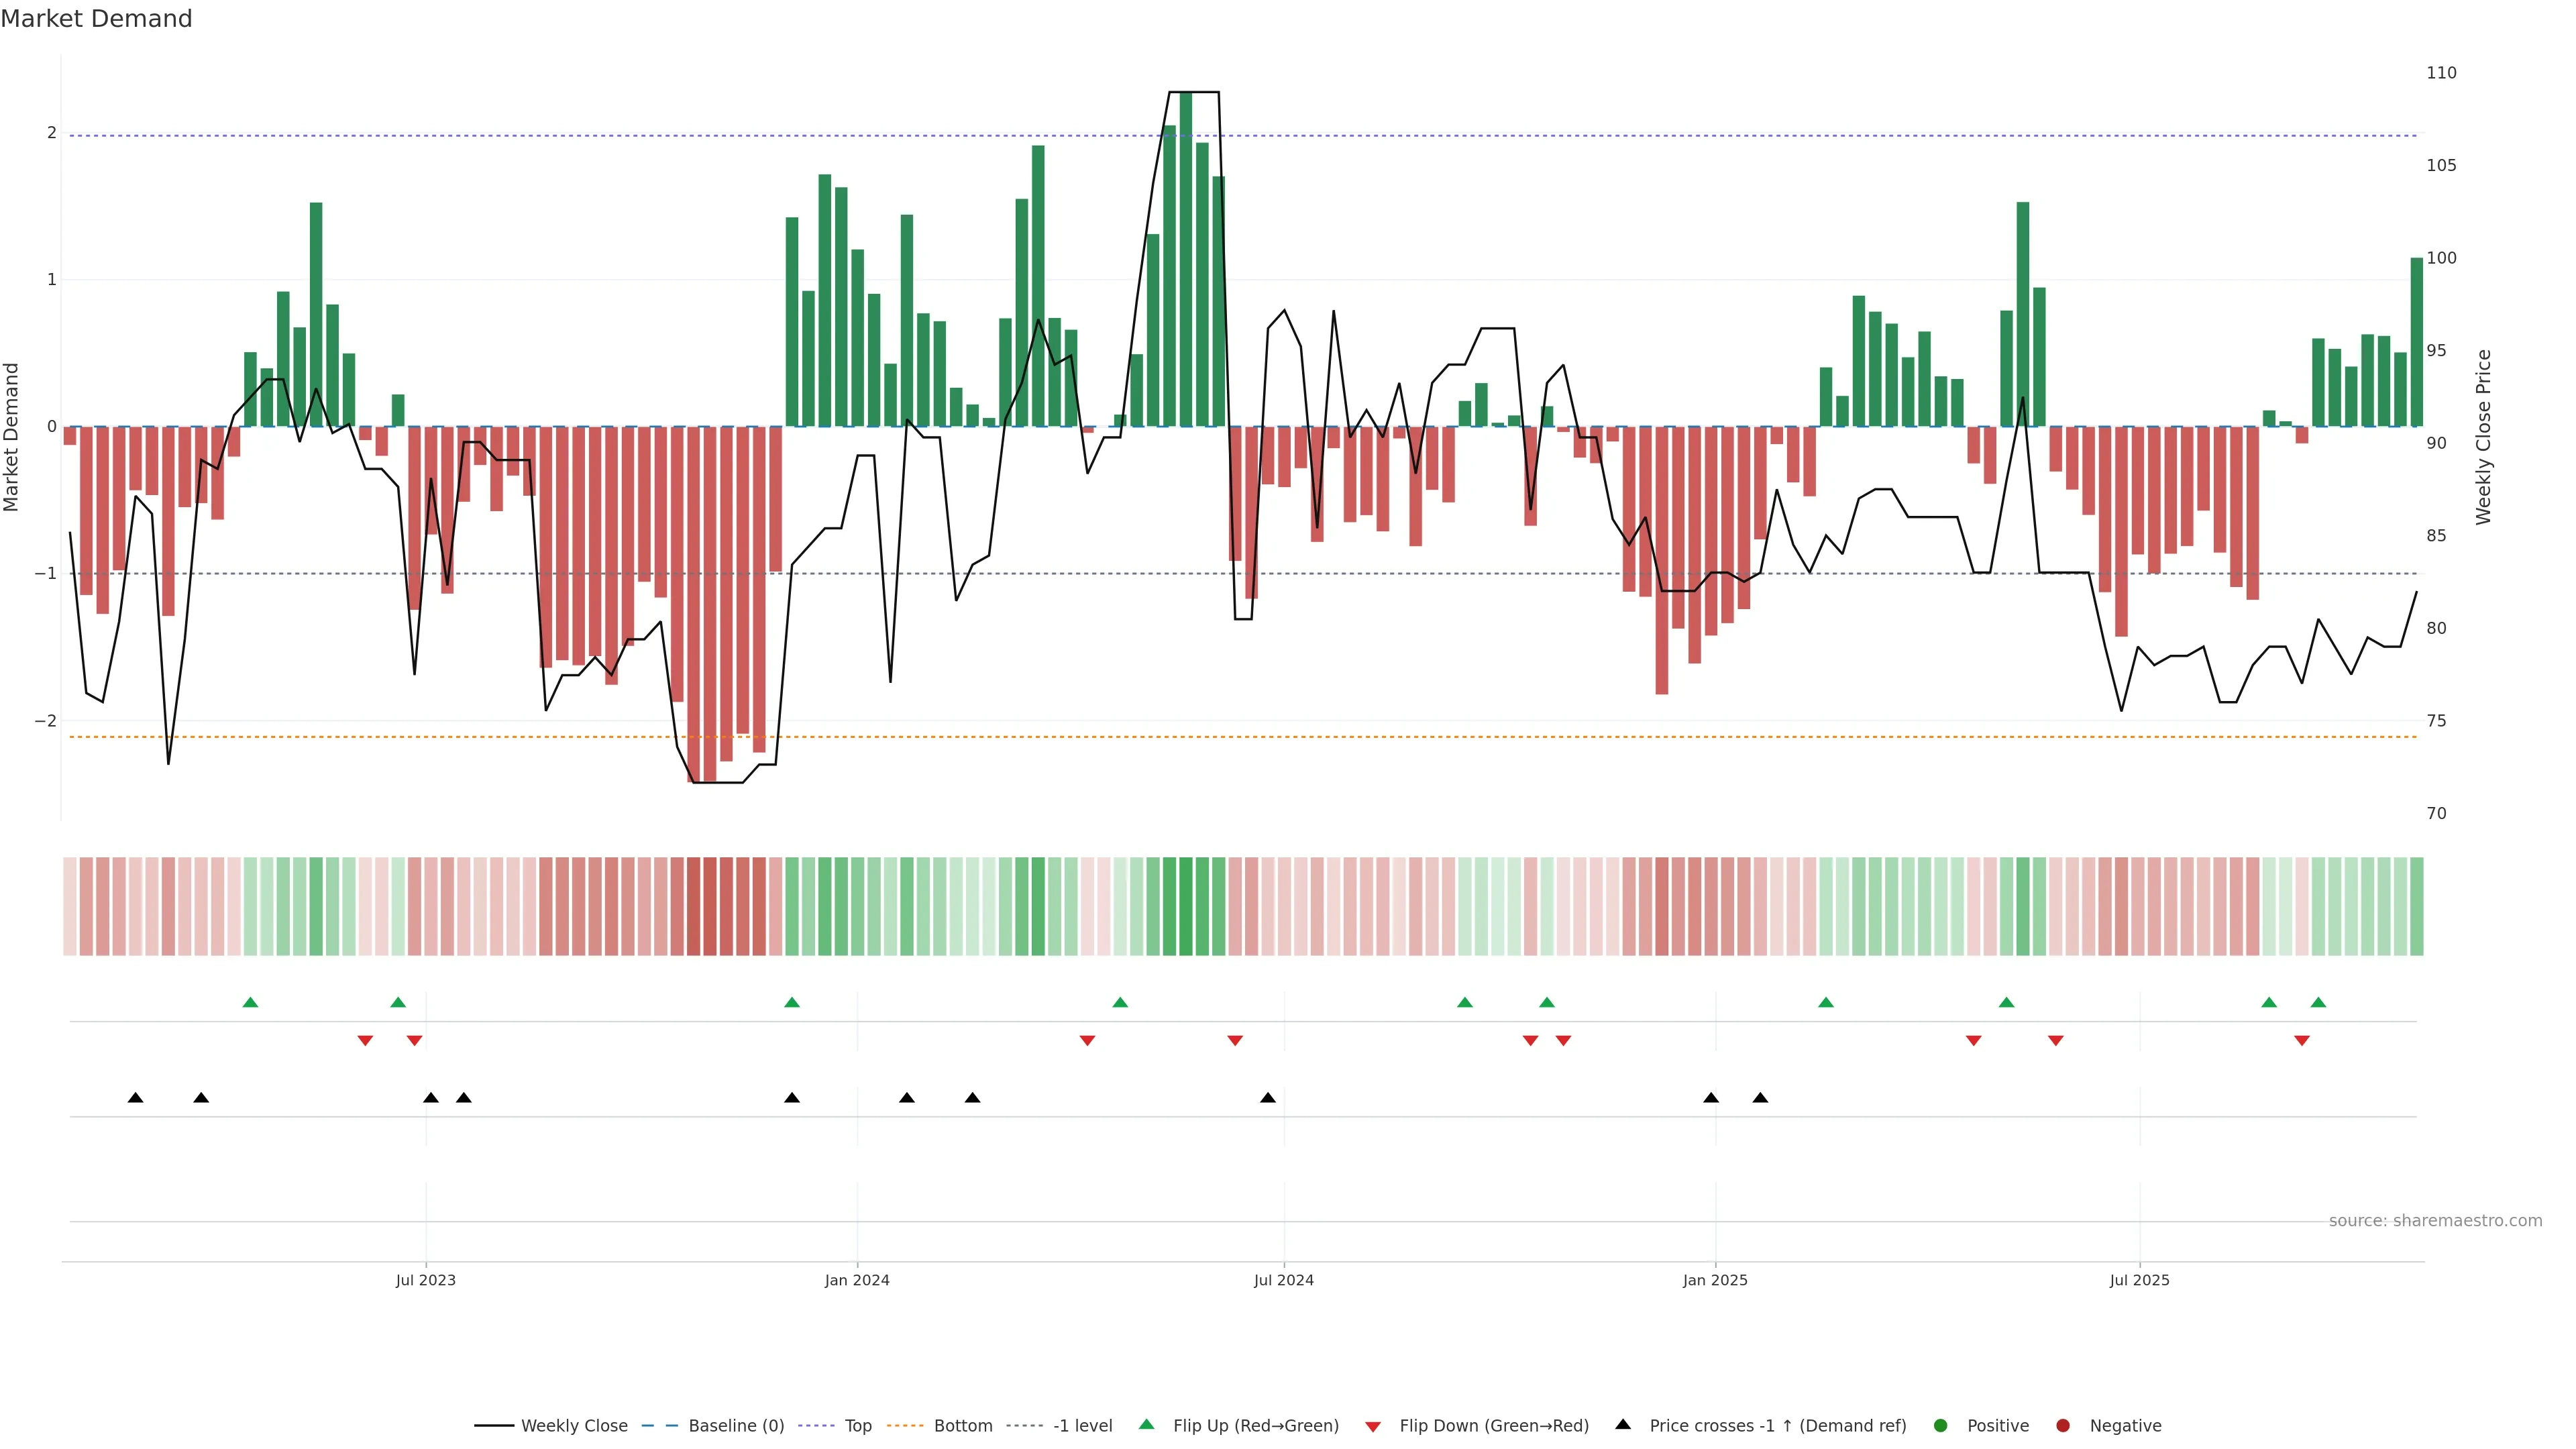This screenshot has height=1449, width=2576.
Task: Click the Weekly Close Price axis title
Action: 2484,437
